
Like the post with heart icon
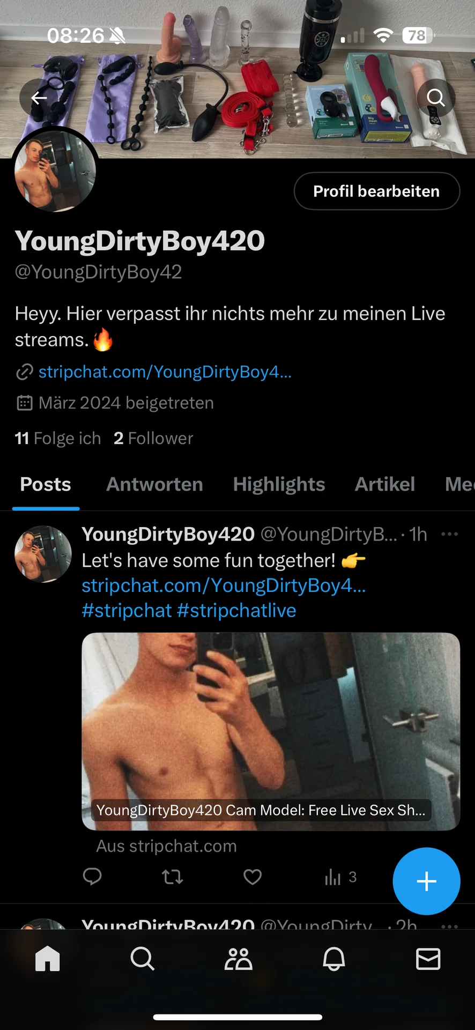tap(253, 877)
